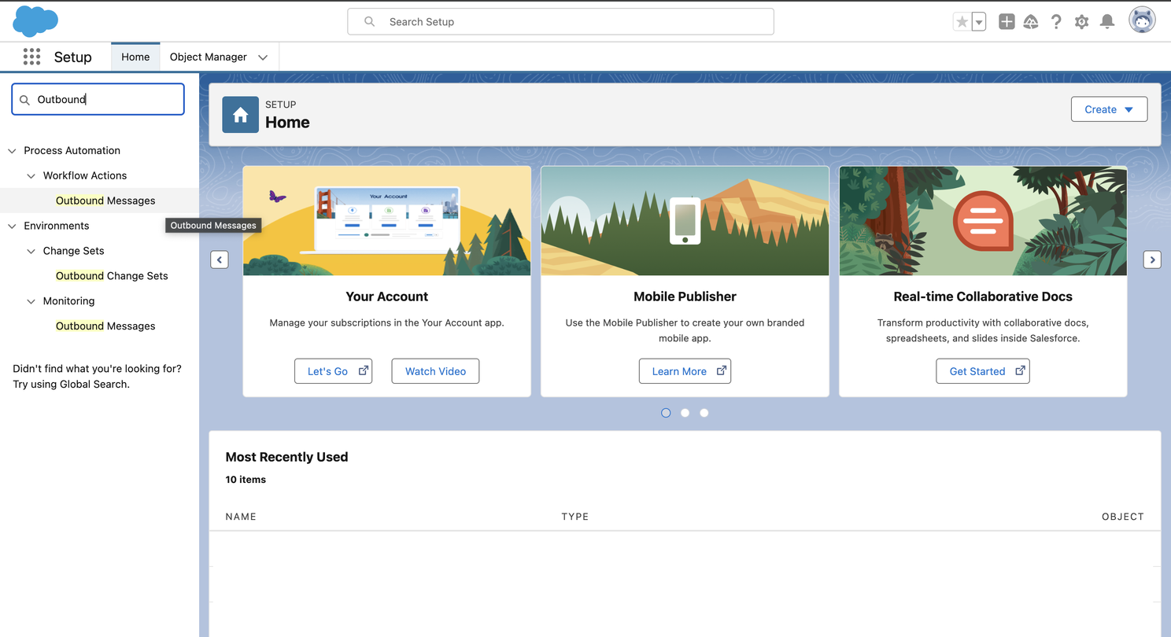Image resolution: width=1171 pixels, height=637 pixels.
Task: Open Outbound Messages under Workflow Actions
Action: tap(105, 201)
